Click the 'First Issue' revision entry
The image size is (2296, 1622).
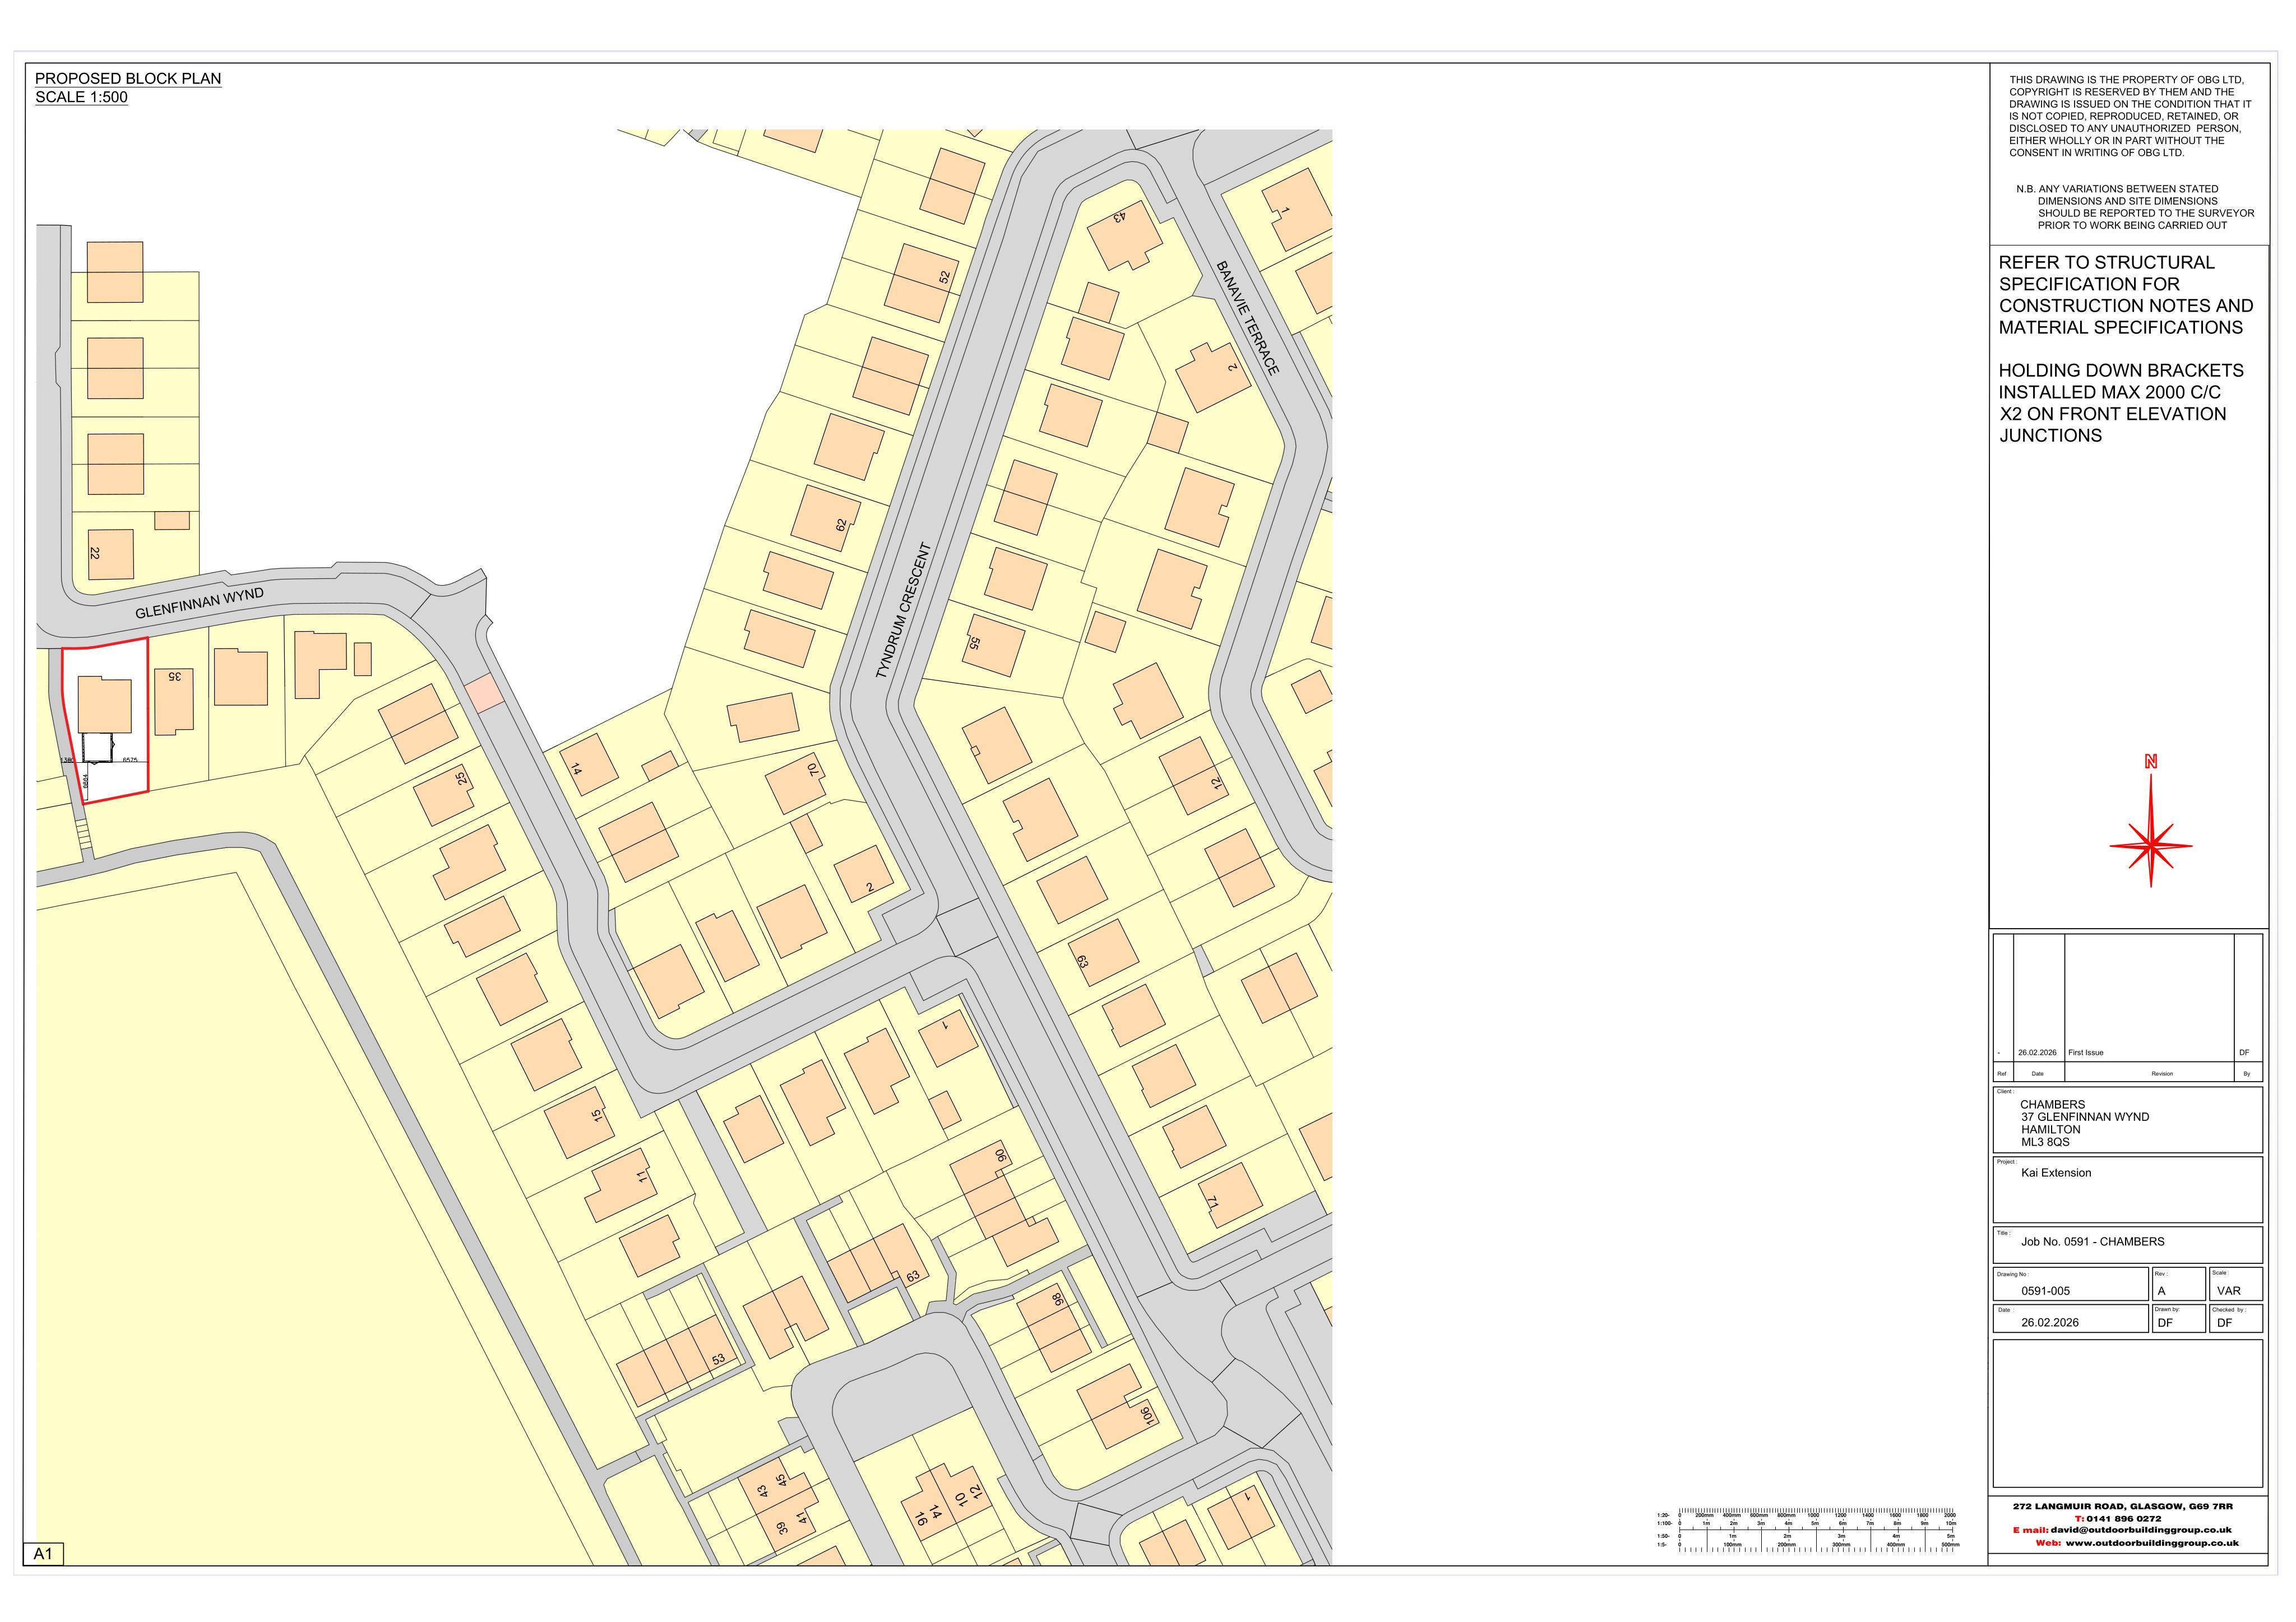tap(2086, 1052)
